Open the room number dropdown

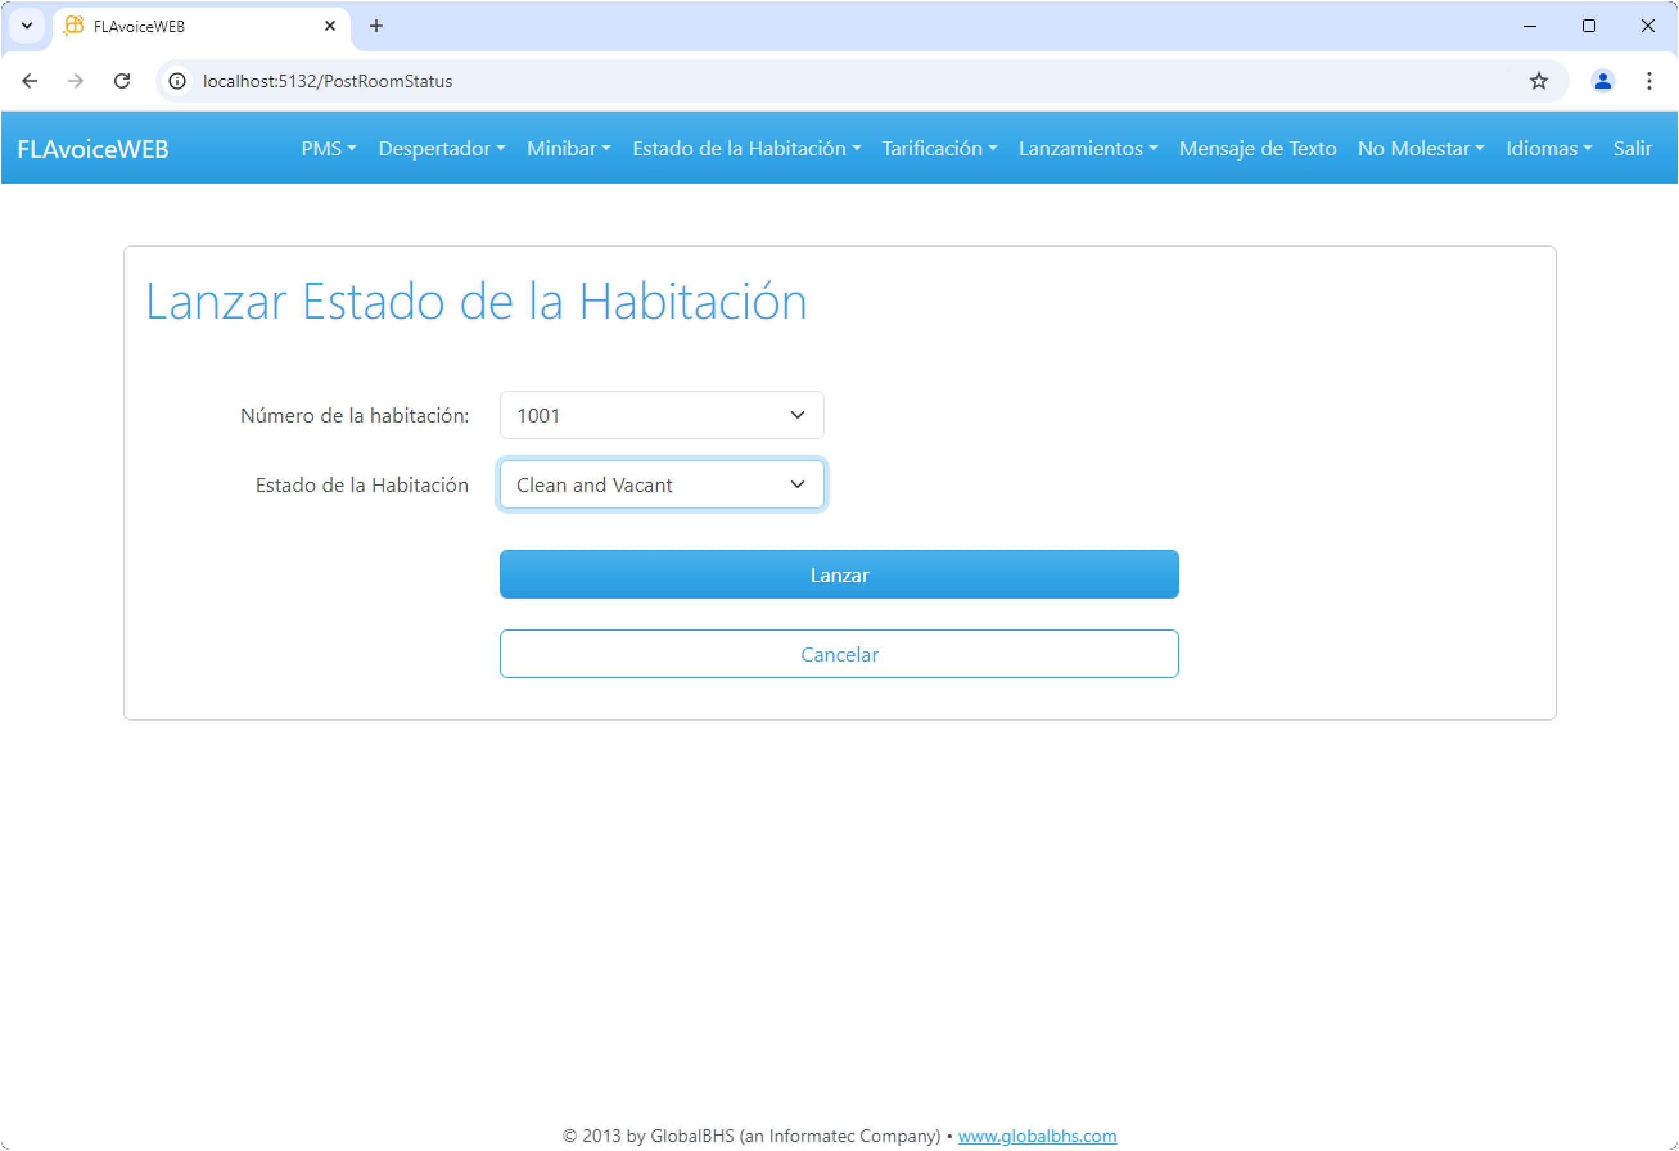tap(661, 416)
